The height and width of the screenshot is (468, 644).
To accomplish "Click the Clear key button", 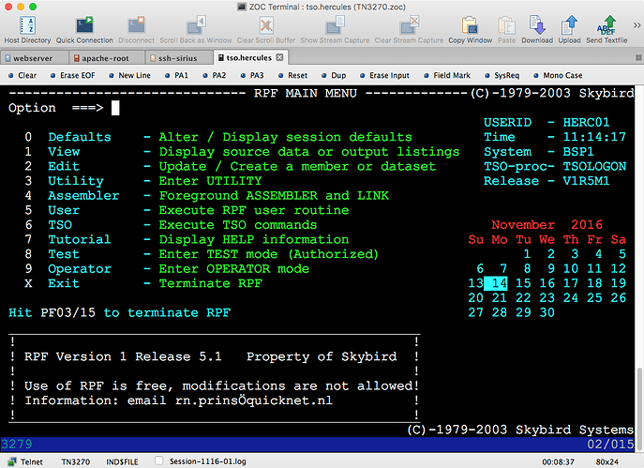I will (x=22, y=75).
